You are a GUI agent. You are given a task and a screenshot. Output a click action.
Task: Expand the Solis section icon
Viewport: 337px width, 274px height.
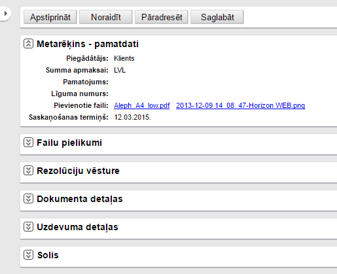28,255
